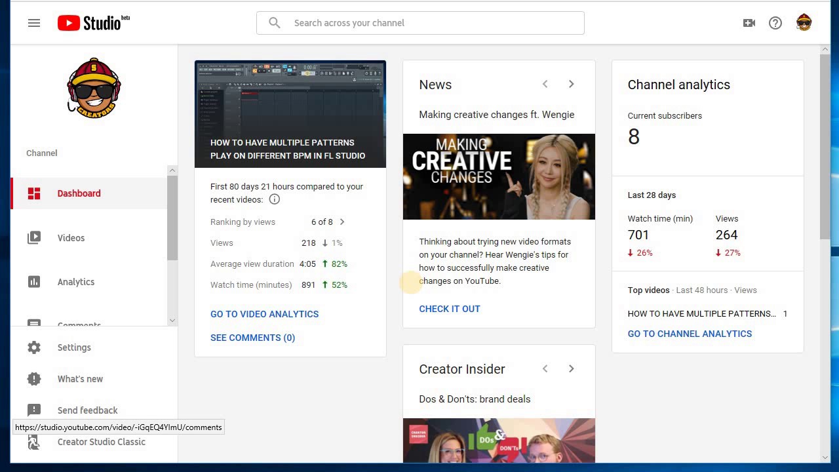Click the search magnifier icon
The width and height of the screenshot is (839, 472).
[x=275, y=23]
